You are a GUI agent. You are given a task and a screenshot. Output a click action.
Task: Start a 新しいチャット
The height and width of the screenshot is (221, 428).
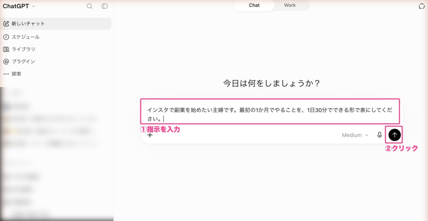pos(56,24)
